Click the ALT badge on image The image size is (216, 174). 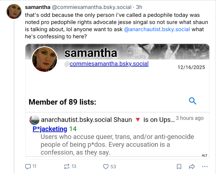pyautogui.click(x=205, y=155)
